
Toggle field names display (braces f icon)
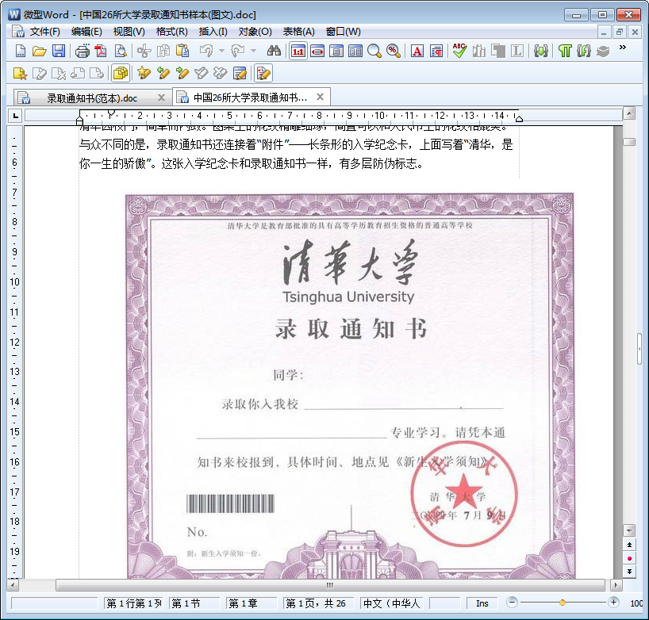pos(584,52)
